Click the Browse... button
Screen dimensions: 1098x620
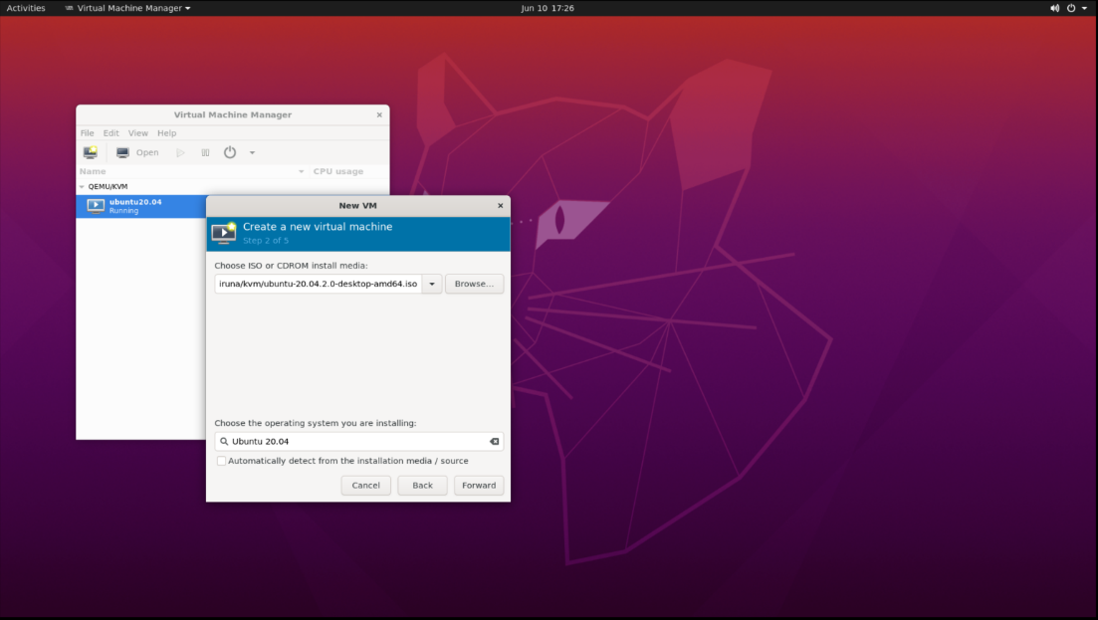[x=474, y=284]
